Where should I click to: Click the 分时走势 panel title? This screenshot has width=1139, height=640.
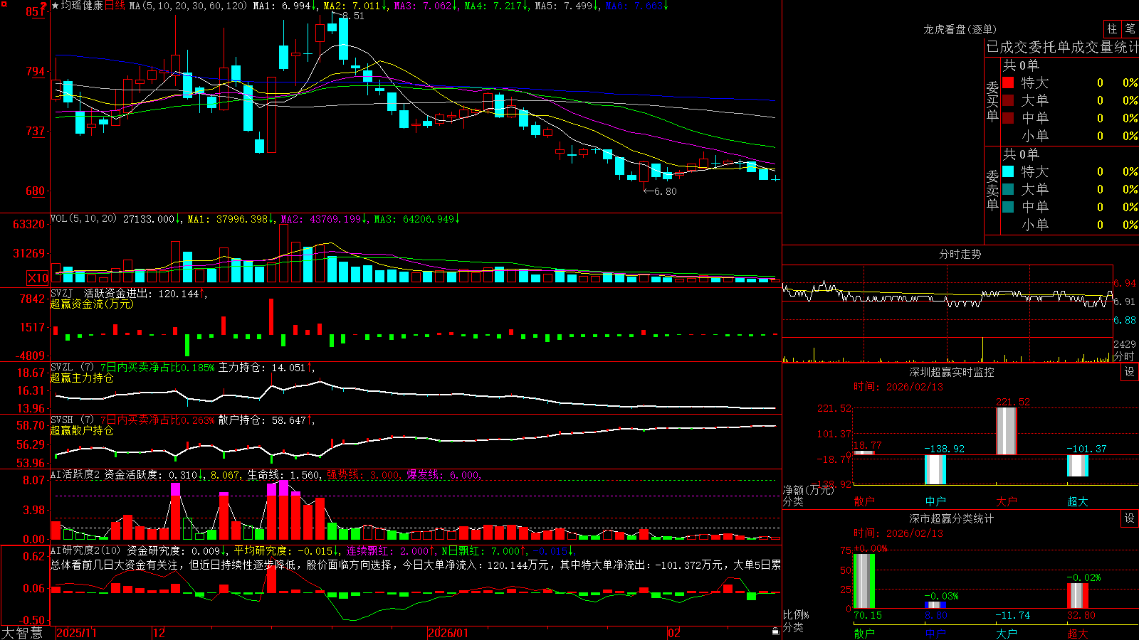click(960, 254)
